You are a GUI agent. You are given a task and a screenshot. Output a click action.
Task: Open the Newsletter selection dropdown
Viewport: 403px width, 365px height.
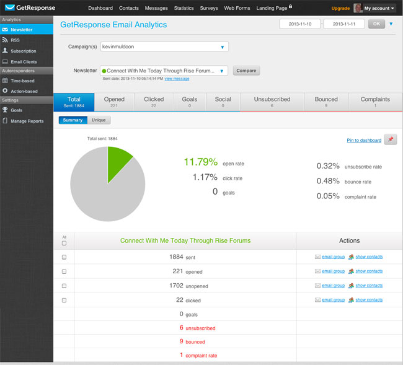164,71
